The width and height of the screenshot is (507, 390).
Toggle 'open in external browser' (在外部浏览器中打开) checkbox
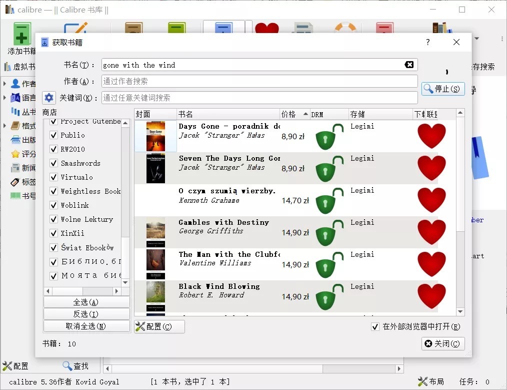coord(375,326)
